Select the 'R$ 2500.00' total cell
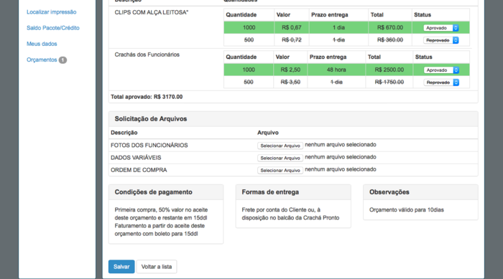Image resolution: width=503 pixels, height=279 pixels. click(x=389, y=70)
